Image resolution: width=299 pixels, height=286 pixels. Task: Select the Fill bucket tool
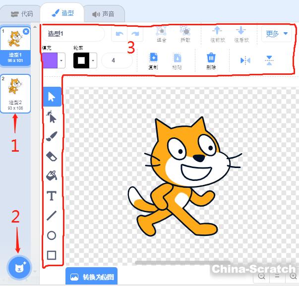tap(52, 175)
